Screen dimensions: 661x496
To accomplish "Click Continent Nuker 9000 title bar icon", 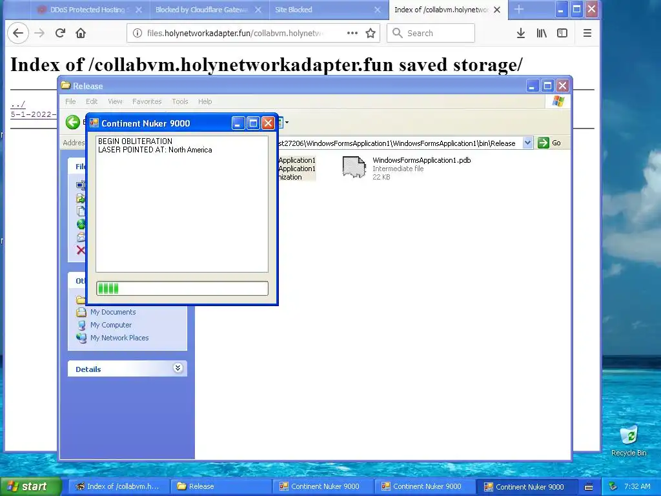I will tap(94, 123).
